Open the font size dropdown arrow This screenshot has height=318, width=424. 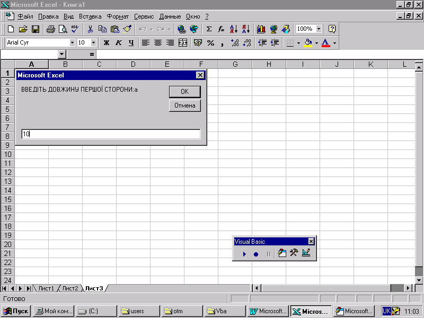pos(93,43)
